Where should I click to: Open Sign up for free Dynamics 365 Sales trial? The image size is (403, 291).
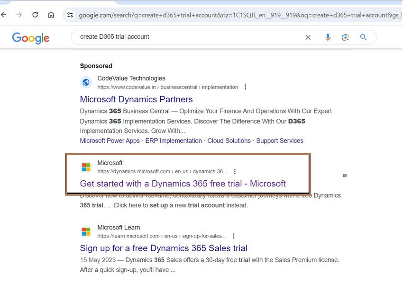pos(164,248)
